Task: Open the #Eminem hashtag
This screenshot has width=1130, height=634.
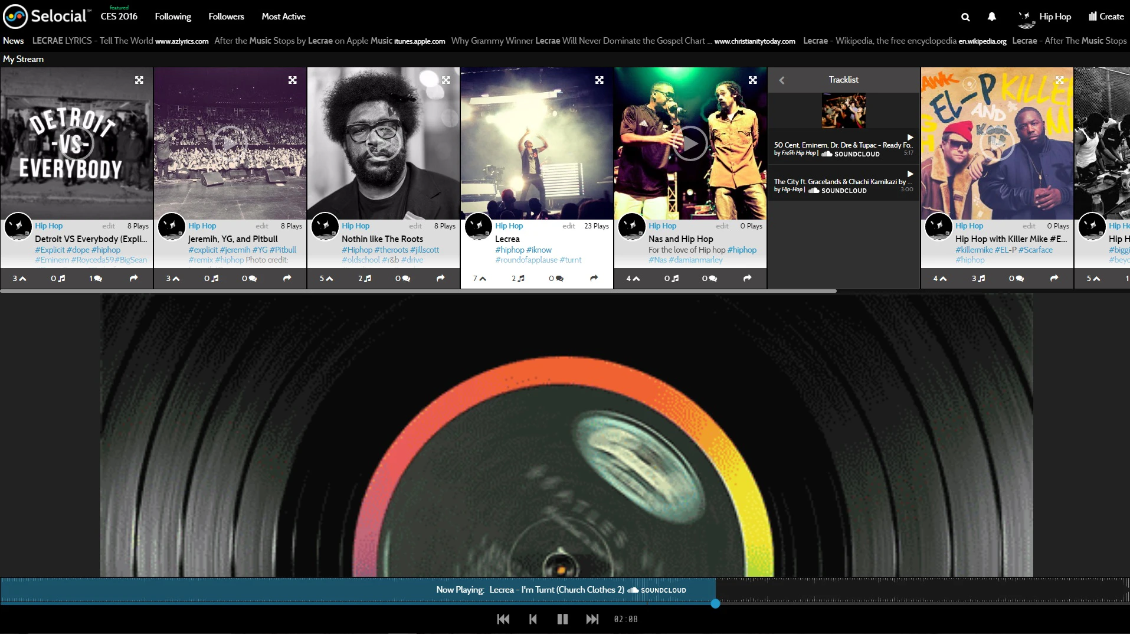Action: coord(52,260)
